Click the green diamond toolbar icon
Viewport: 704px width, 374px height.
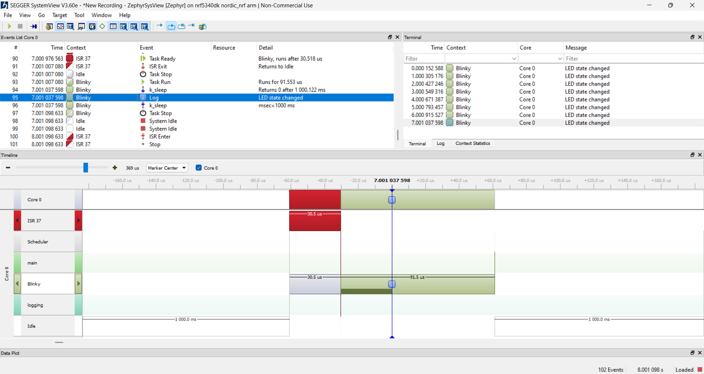click(x=102, y=26)
